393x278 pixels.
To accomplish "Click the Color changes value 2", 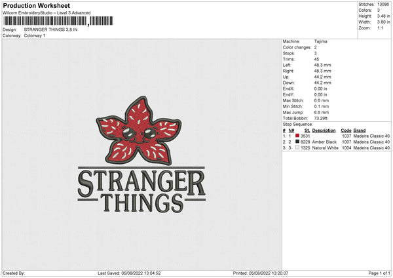I will 315,47.
